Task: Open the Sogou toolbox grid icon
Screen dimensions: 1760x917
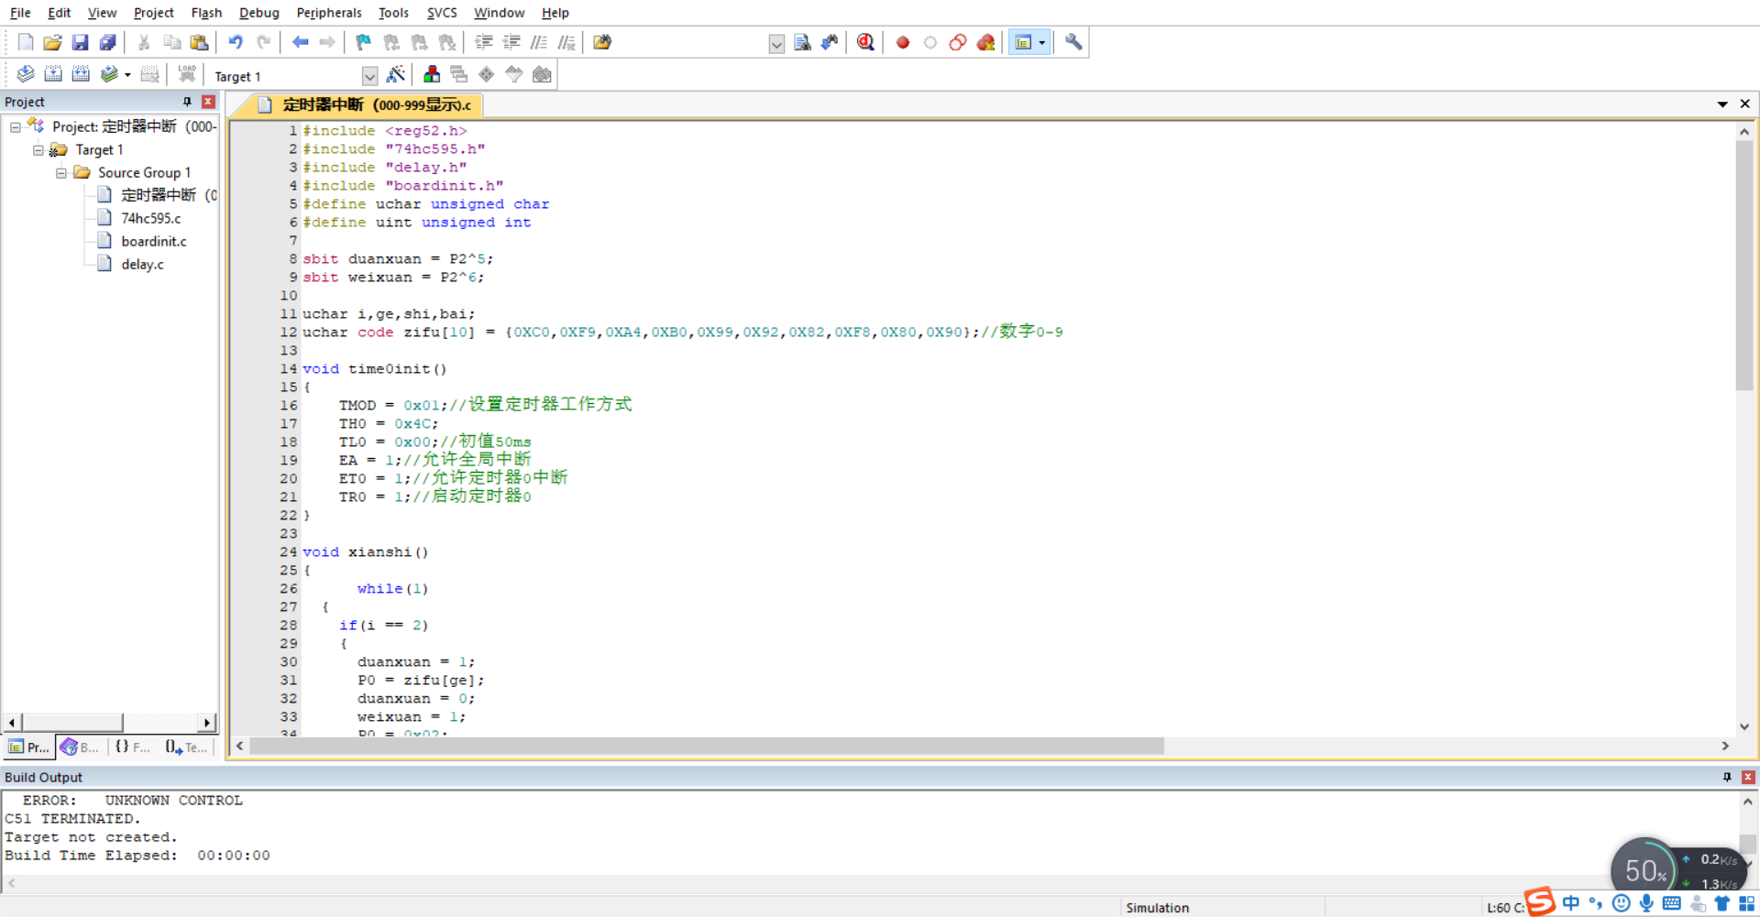Action: tap(1747, 903)
